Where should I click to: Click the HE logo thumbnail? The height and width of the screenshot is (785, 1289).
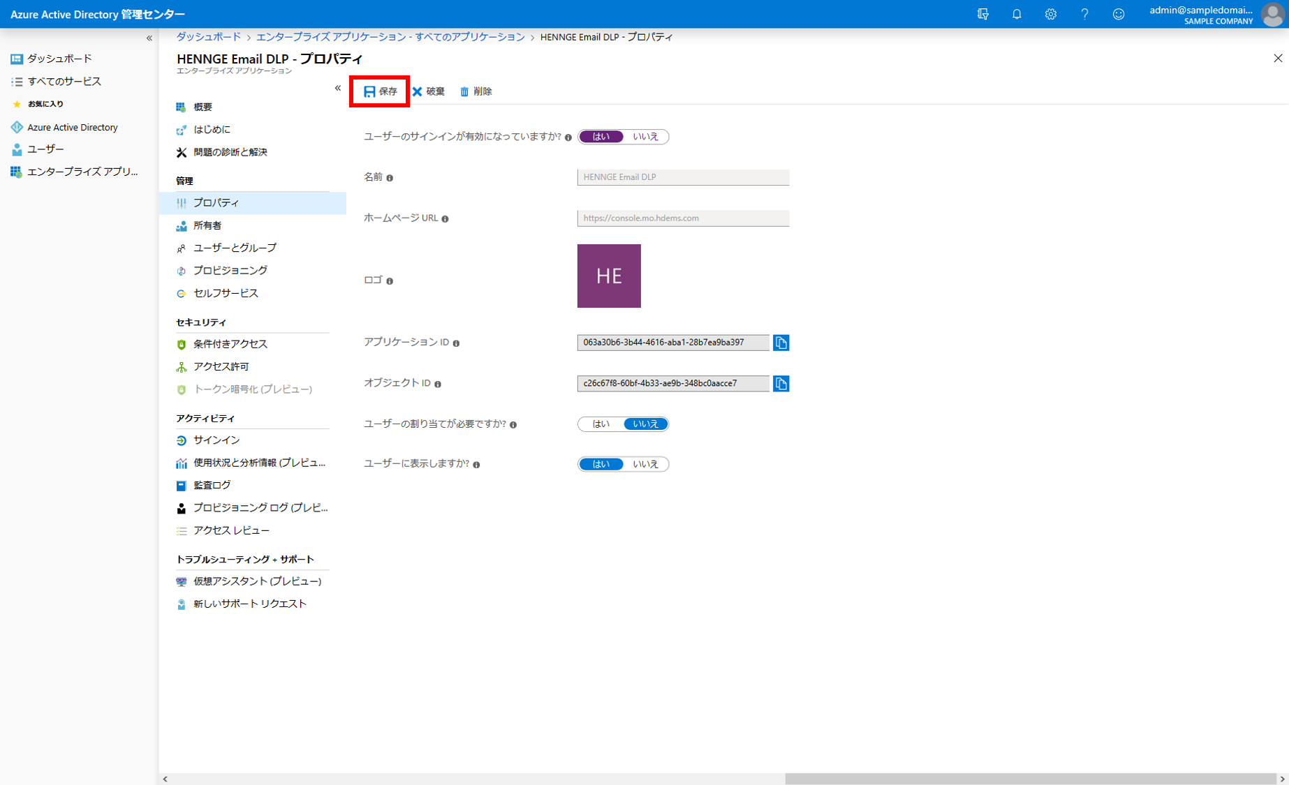point(609,276)
